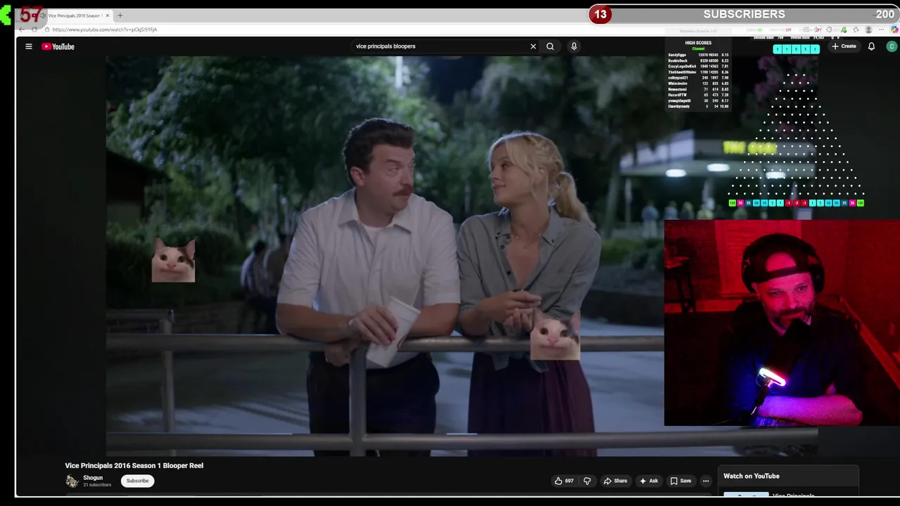Click Whimdesire in the high scores list
The height and width of the screenshot is (506, 900).
pos(679,84)
